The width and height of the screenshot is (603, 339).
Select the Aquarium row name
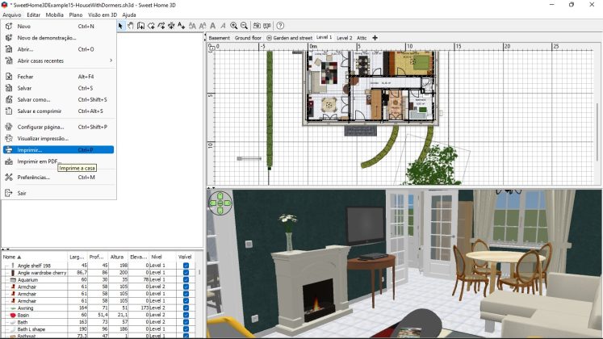click(x=27, y=279)
